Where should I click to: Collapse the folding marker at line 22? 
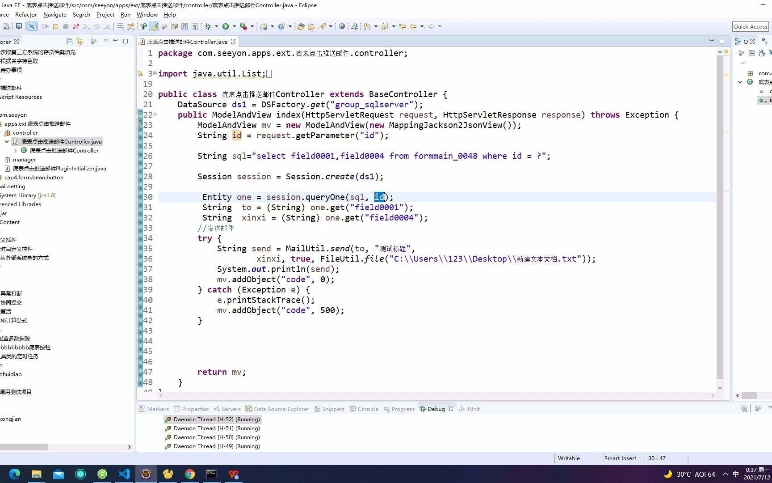[x=155, y=114]
